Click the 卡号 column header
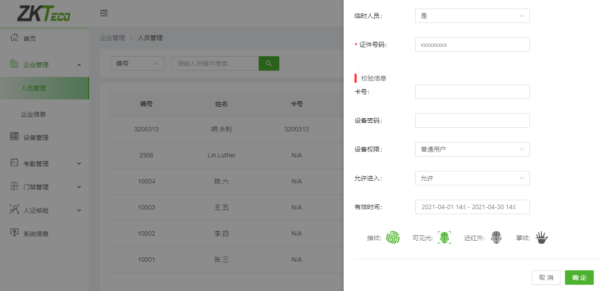Image resolution: width=605 pixels, height=291 pixels. (x=296, y=104)
